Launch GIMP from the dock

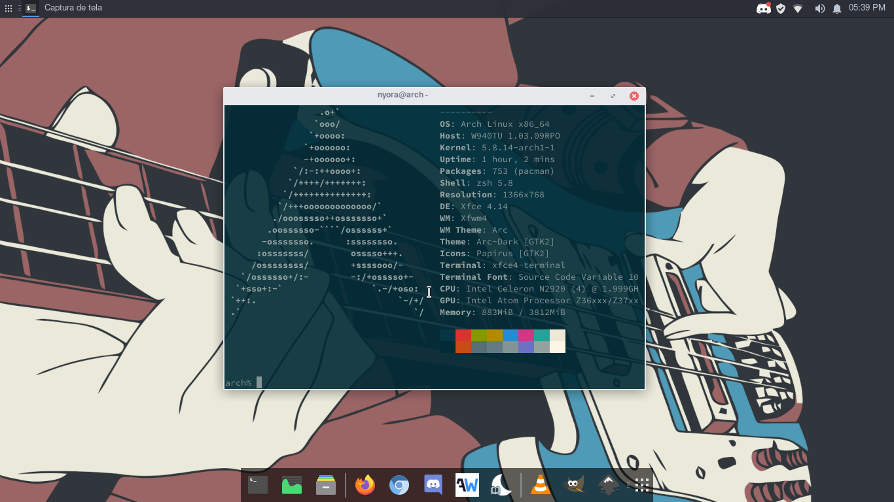tap(574, 485)
